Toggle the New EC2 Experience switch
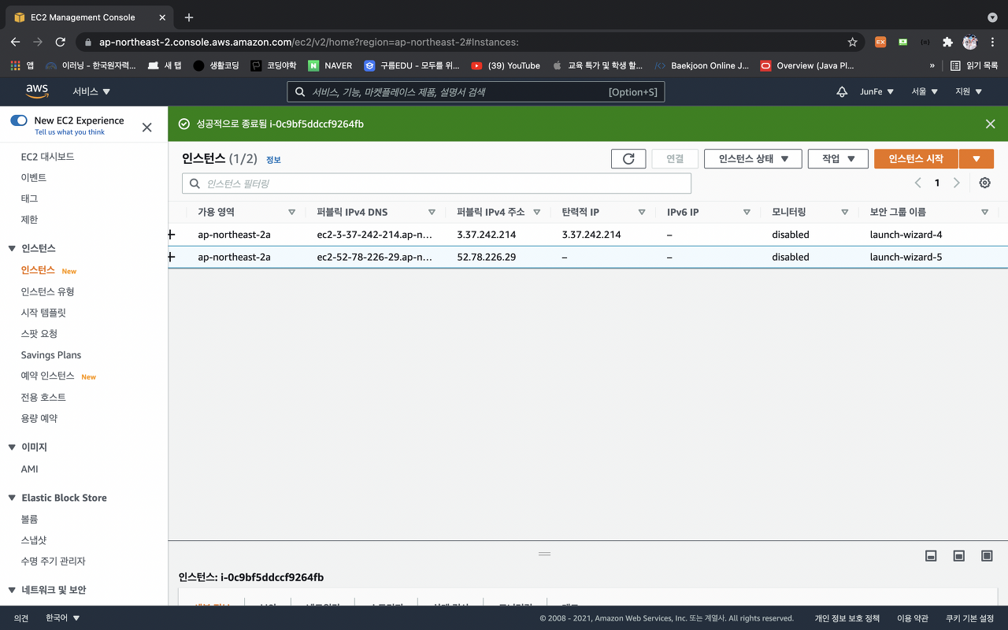The height and width of the screenshot is (630, 1008). (19, 120)
